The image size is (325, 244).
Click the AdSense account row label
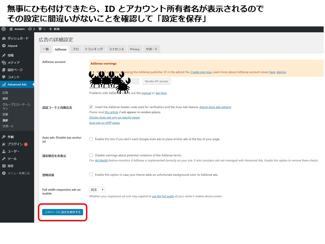(x=54, y=62)
